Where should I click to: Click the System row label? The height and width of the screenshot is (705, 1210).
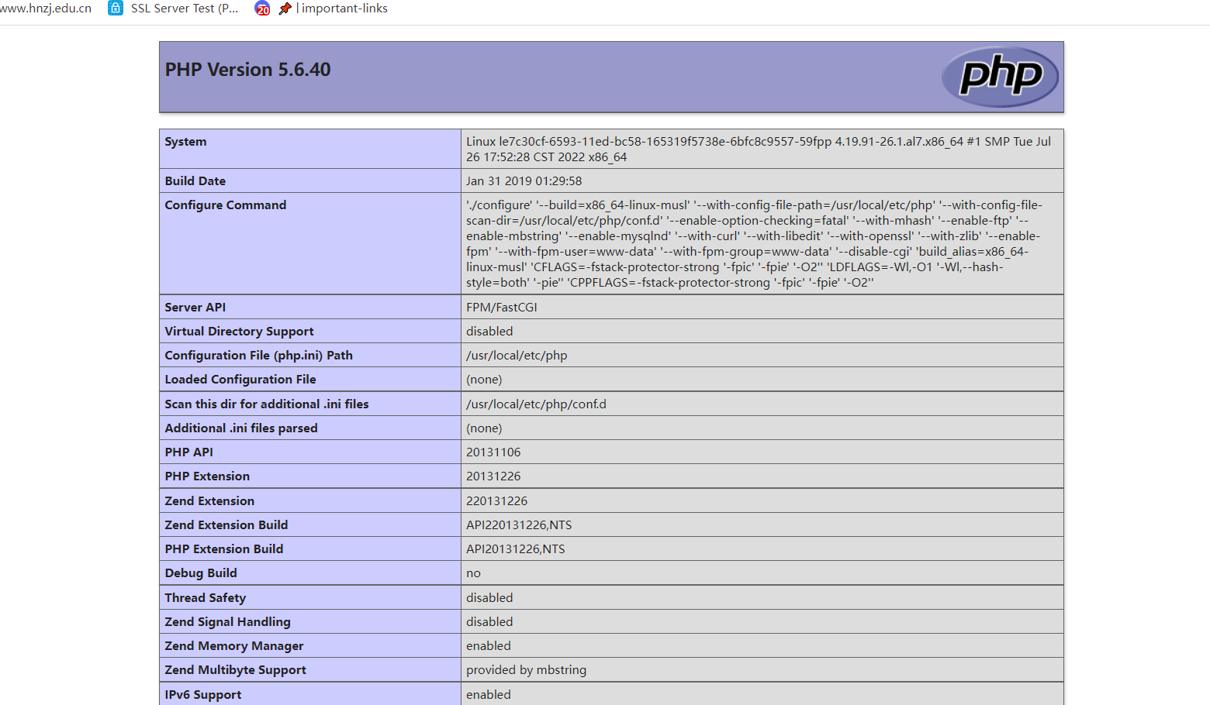(x=185, y=142)
